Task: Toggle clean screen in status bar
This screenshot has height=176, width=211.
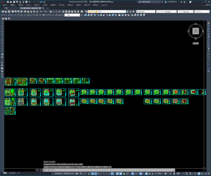Action: pos(206,174)
